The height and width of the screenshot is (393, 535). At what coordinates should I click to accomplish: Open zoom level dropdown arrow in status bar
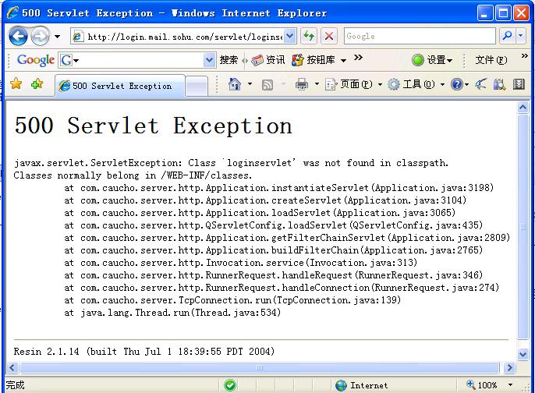tap(510, 385)
